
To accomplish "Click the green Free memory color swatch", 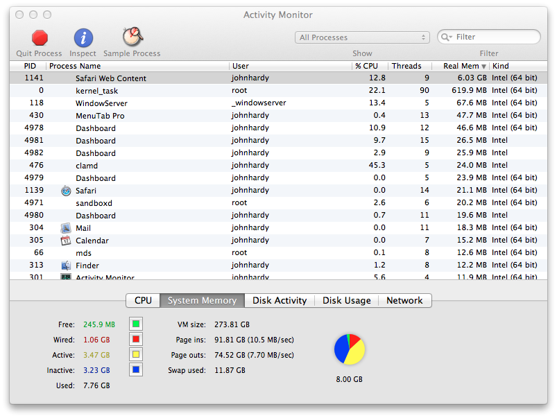I will click(136, 324).
